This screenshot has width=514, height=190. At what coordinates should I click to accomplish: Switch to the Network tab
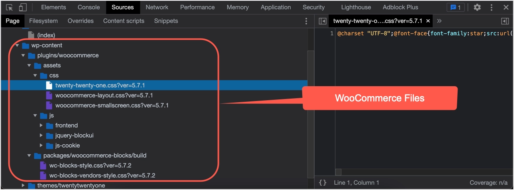pyautogui.click(x=157, y=7)
